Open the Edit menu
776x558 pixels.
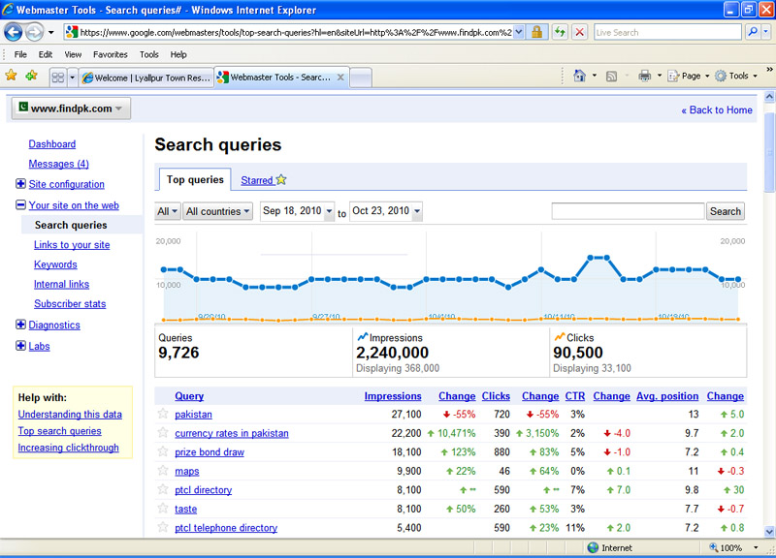pos(46,54)
